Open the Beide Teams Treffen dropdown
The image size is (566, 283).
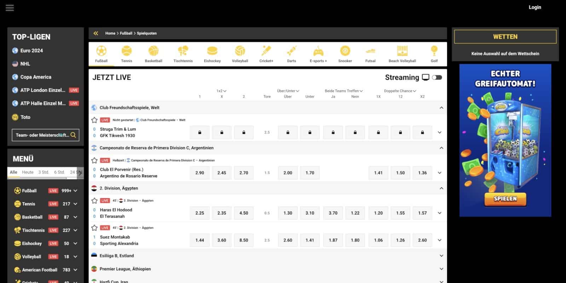(x=344, y=91)
